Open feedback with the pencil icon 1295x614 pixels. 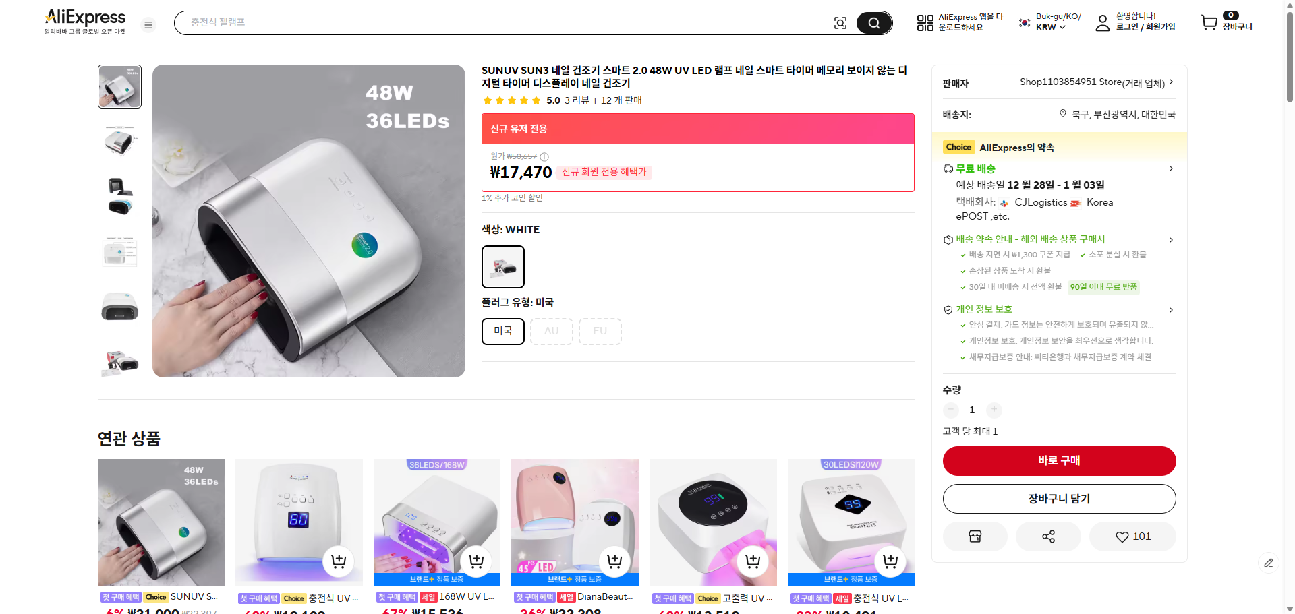(1269, 563)
